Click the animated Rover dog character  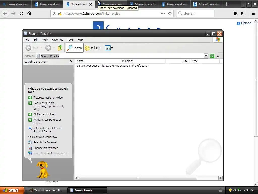[x=43, y=169]
